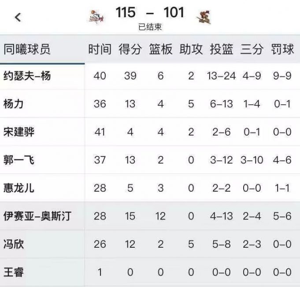The width and height of the screenshot is (300, 287).
Task: Click the 得分 column header
Action: (x=130, y=49)
